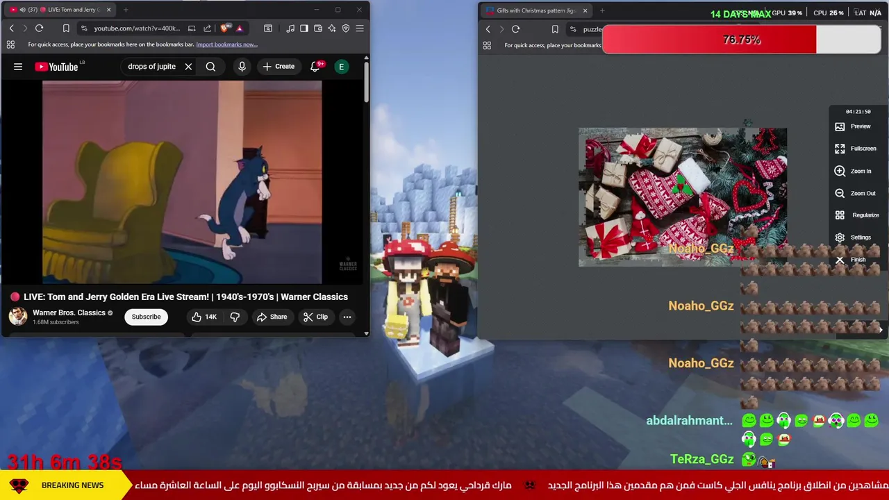
Task: Open Warner Bros. Classics channel avatar
Action: pyautogui.click(x=17, y=317)
